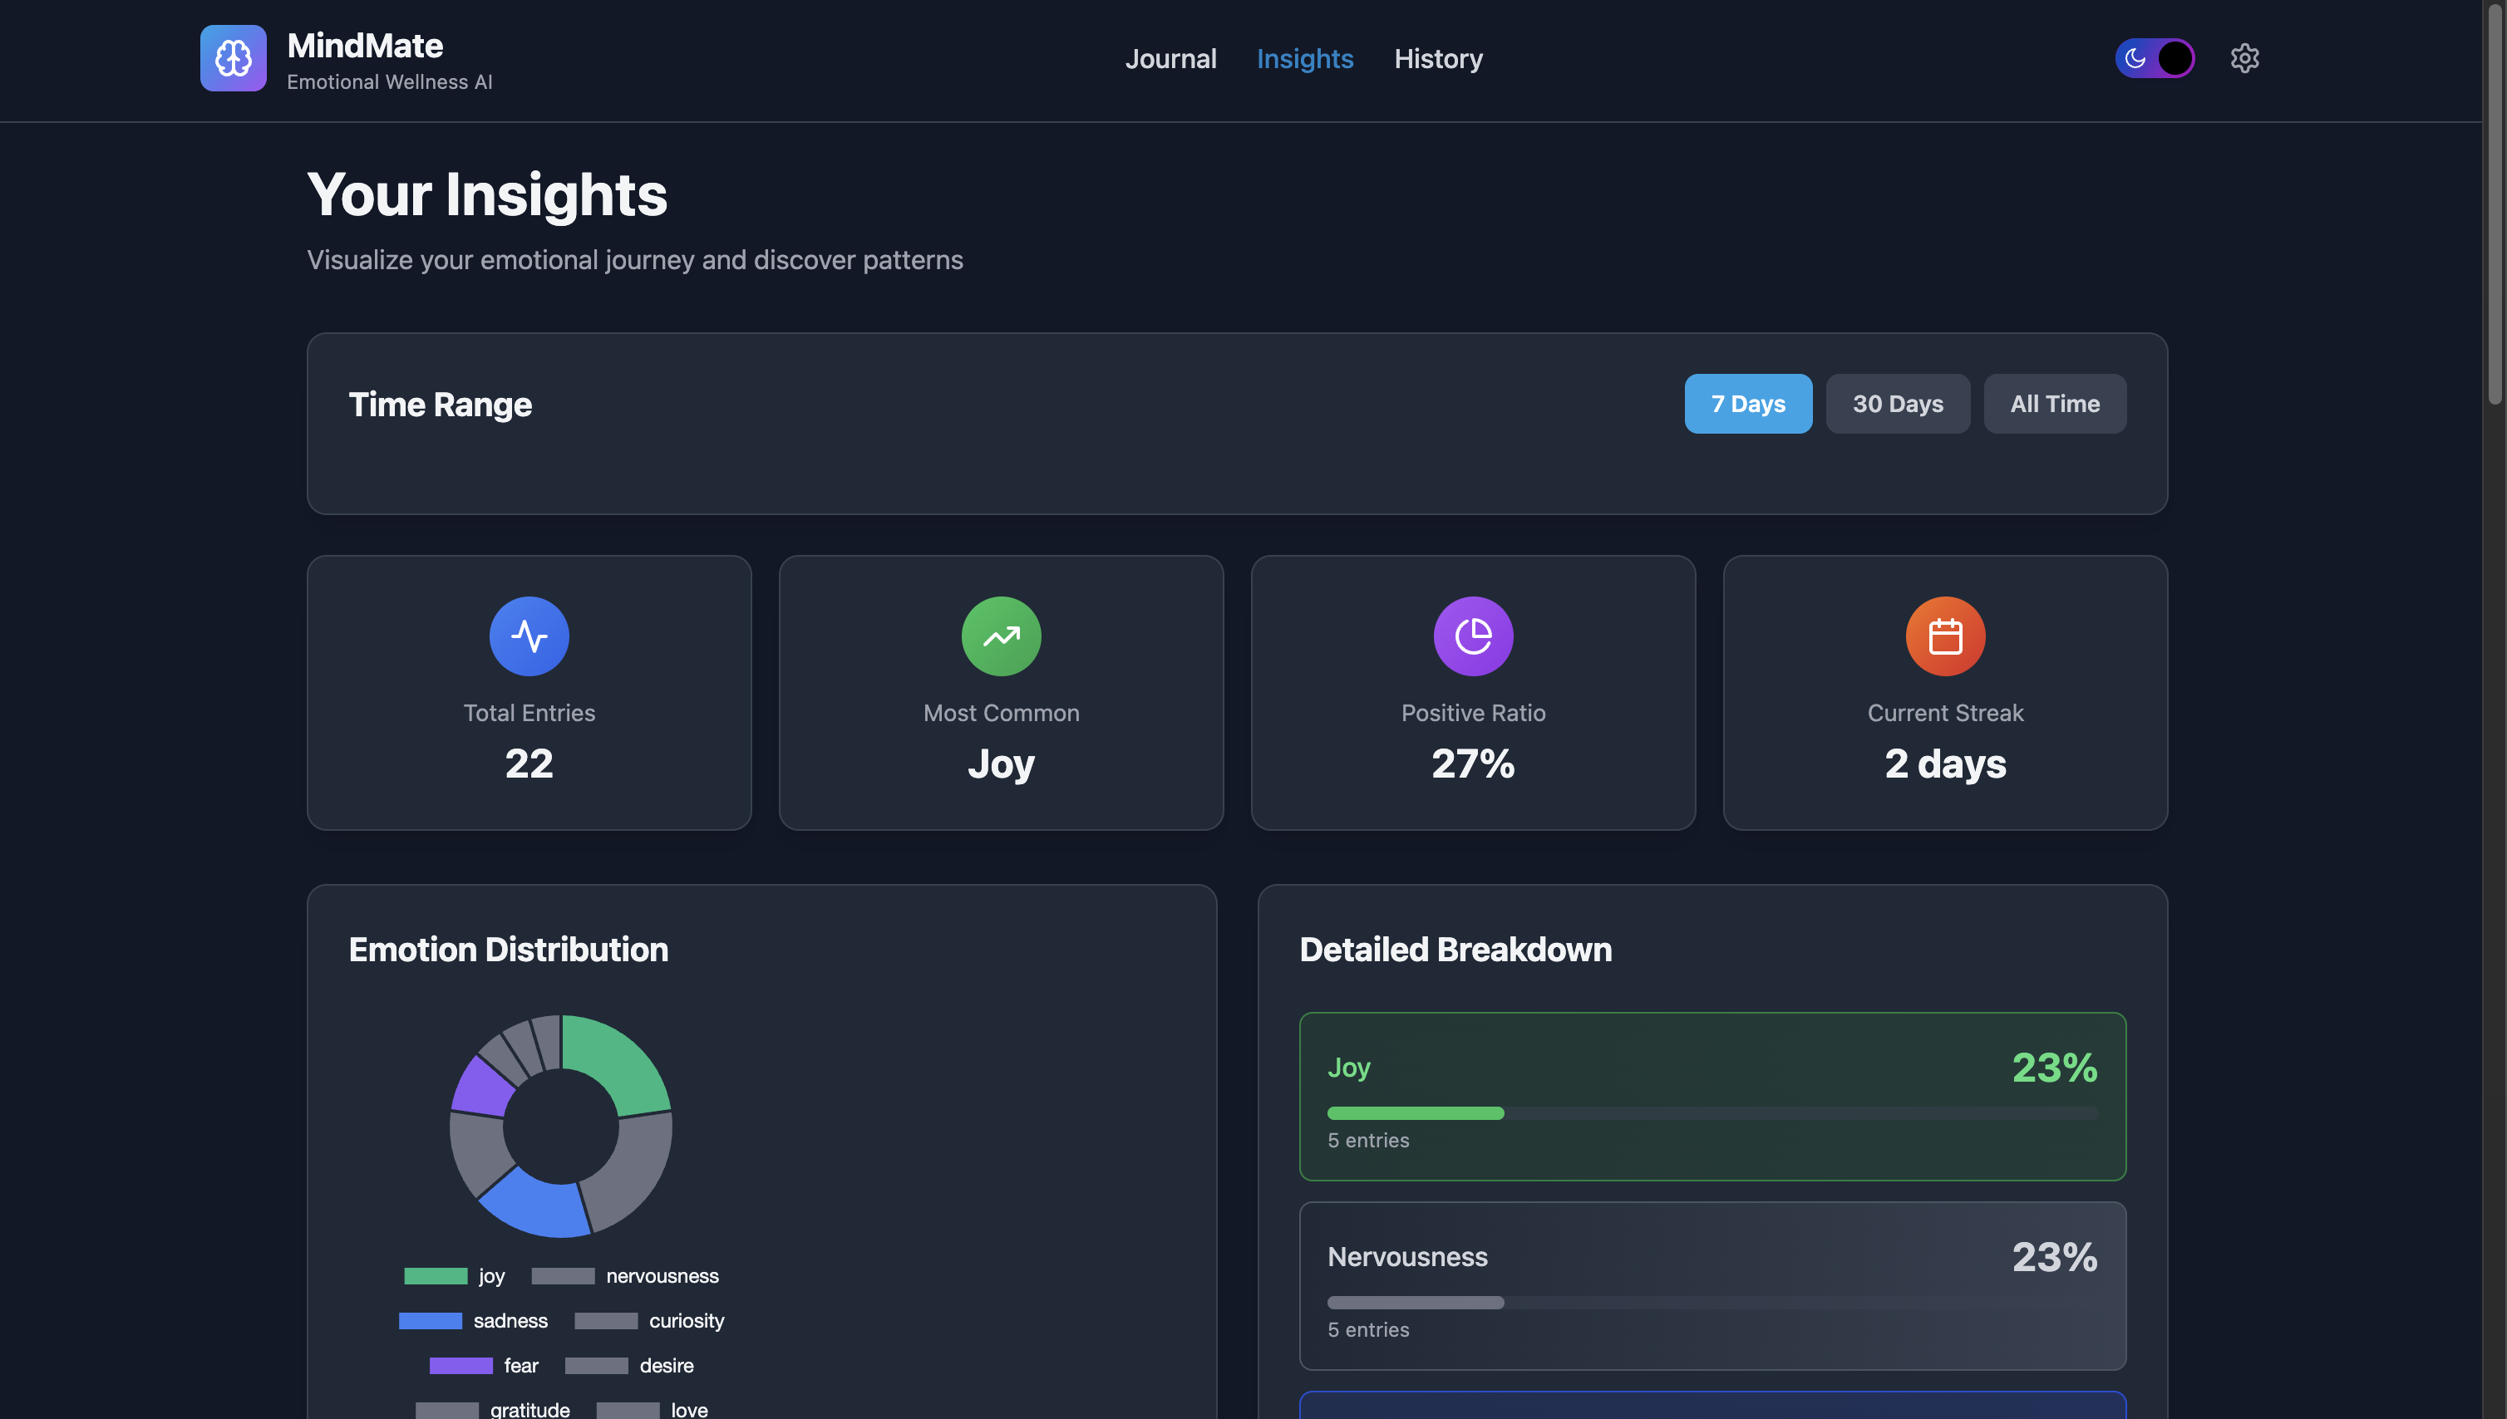2507x1419 pixels.
Task: Switch time range to 30 Days
Action: pos(1897,404)
